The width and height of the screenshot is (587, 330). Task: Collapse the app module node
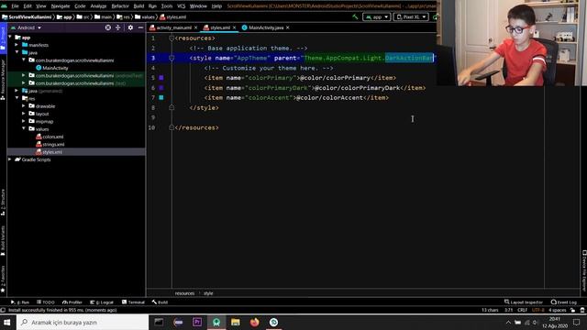[x=10, y=38]
